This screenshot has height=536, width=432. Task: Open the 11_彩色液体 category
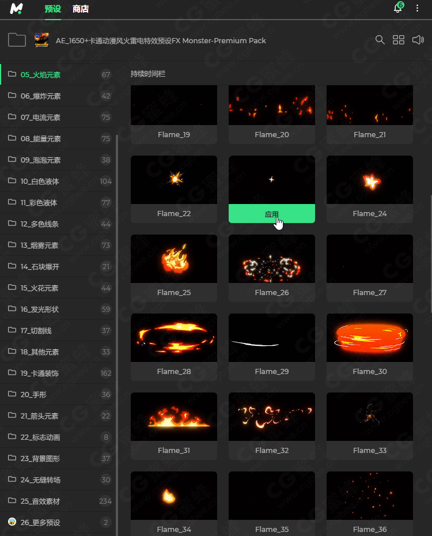tap(58, 203)
